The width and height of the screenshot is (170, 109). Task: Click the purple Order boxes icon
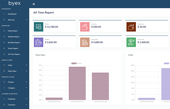pyautogui.click(x=39, y=42)
